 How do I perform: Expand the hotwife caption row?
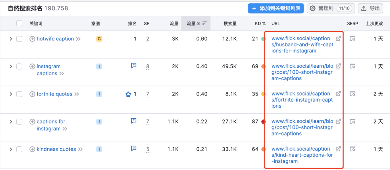click(x=11, y=39)
